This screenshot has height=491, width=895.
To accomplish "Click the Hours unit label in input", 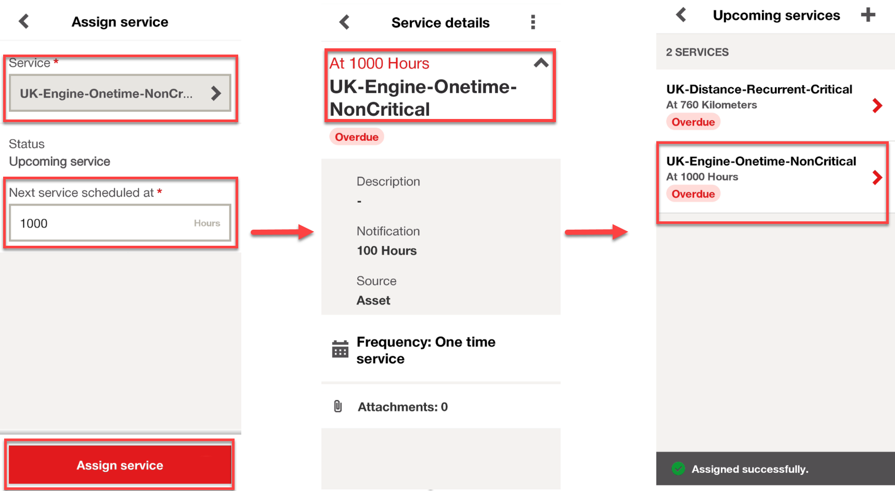I will coord(207,223).
